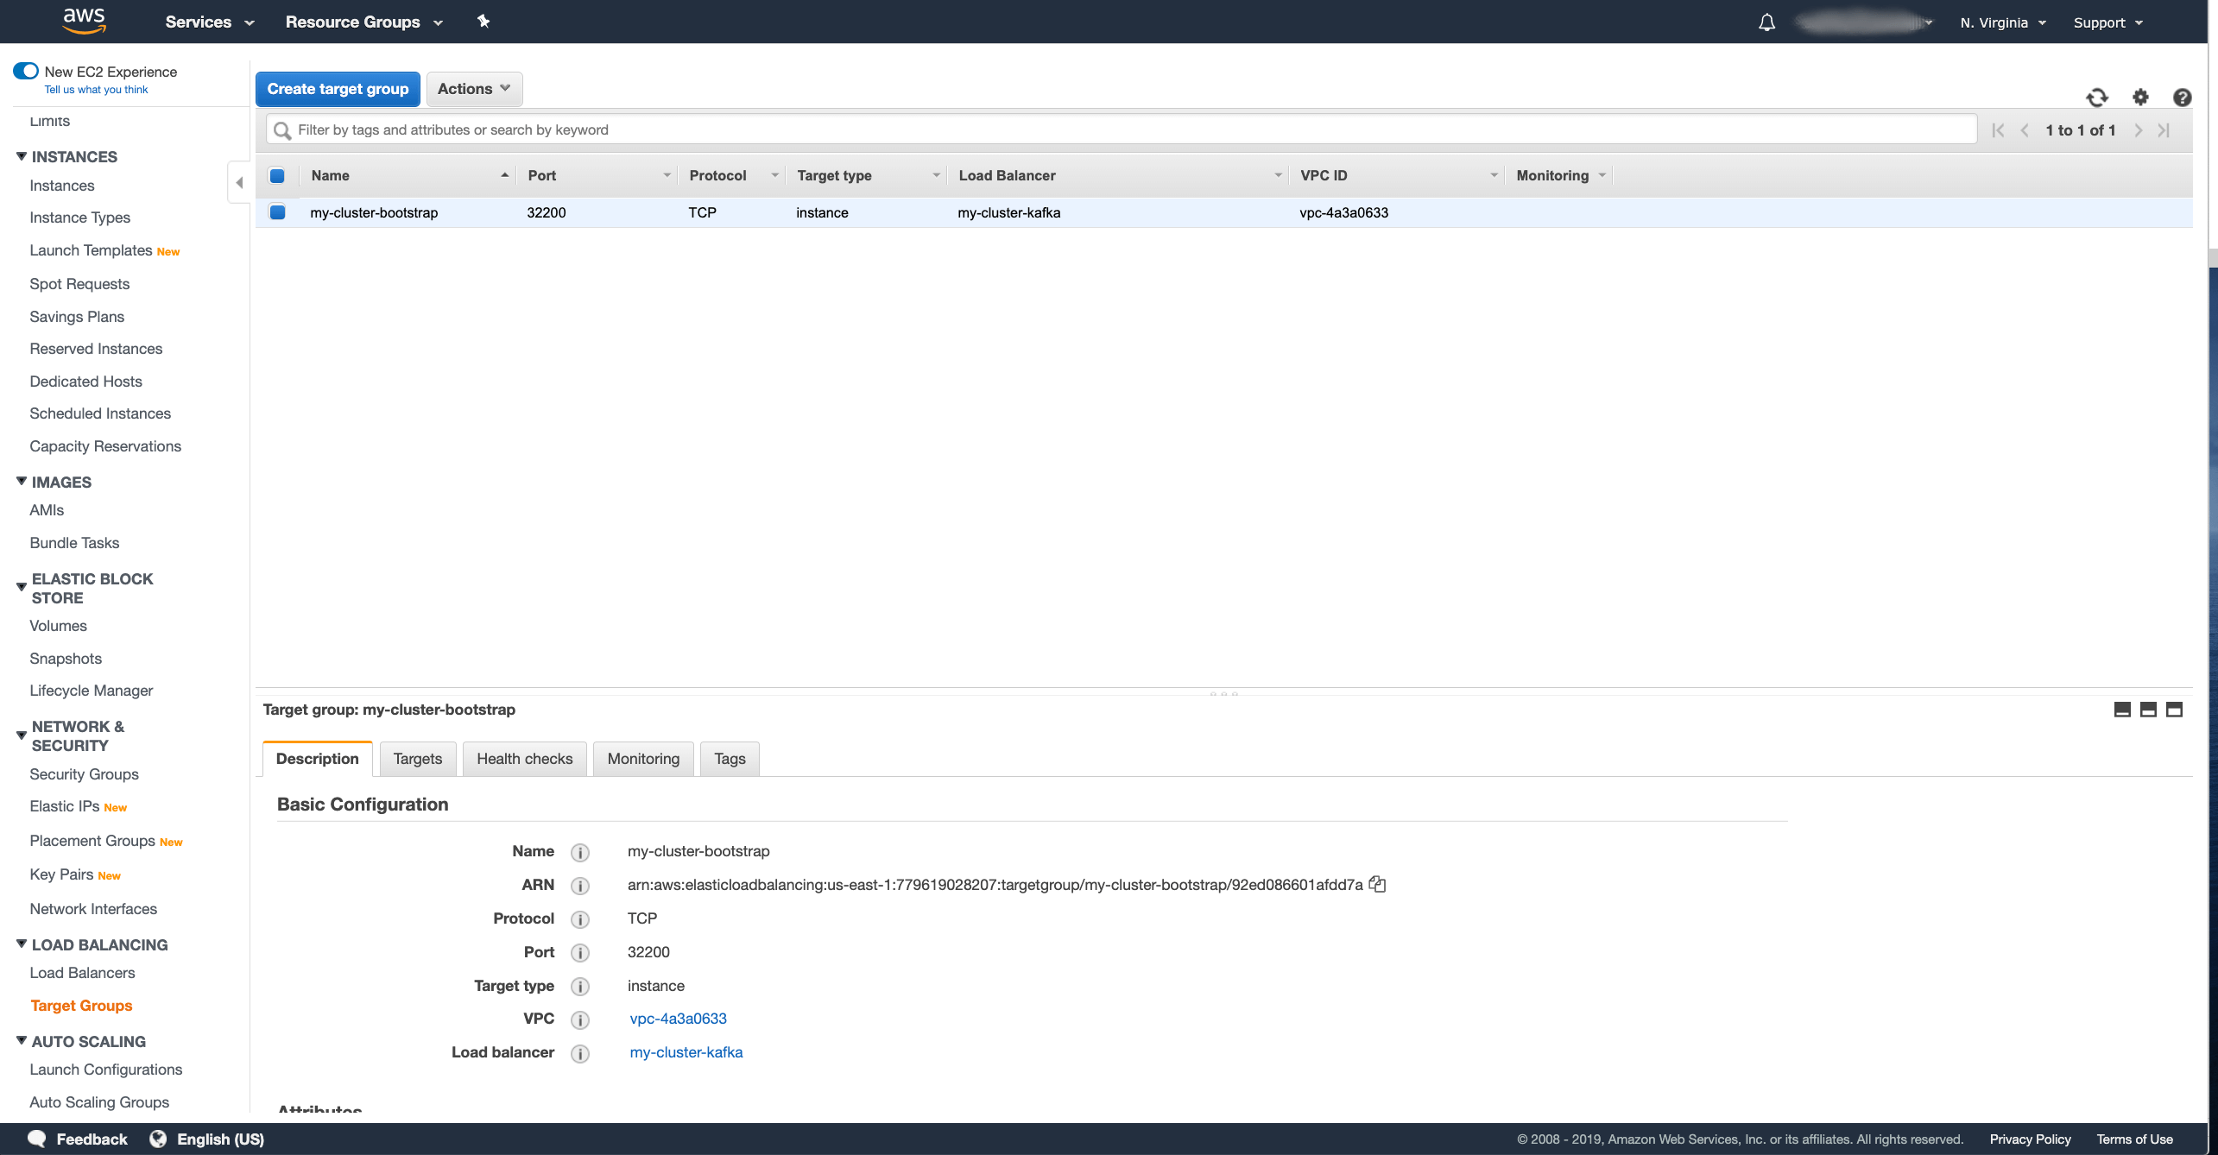Viewport: 2218px width, 1155px height.
Task: Collapse the ELASTIC BLOCK STORE section
Action: coord(22,587)
